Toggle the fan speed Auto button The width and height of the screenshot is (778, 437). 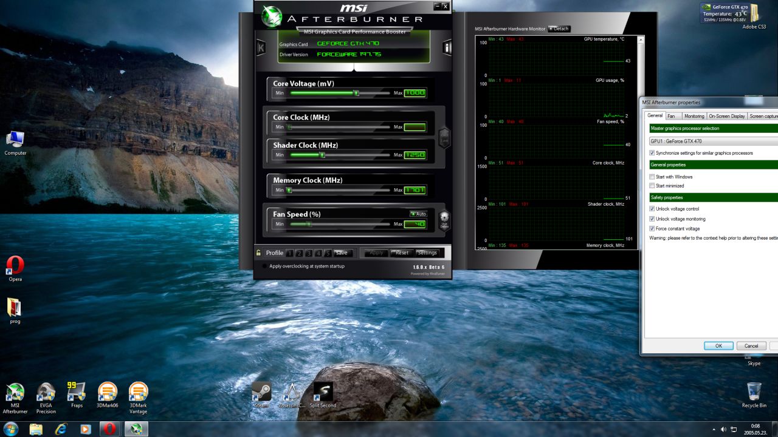[418, 214]
